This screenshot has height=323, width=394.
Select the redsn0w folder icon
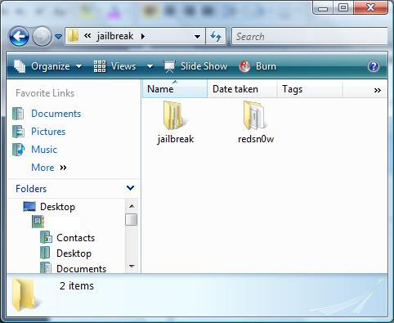(255, 115)
